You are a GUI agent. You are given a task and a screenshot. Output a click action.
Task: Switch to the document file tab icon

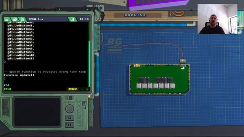[x=22, y=19]
